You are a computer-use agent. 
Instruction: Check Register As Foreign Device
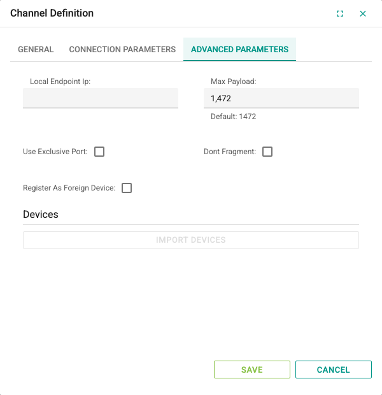click(127, 188)
